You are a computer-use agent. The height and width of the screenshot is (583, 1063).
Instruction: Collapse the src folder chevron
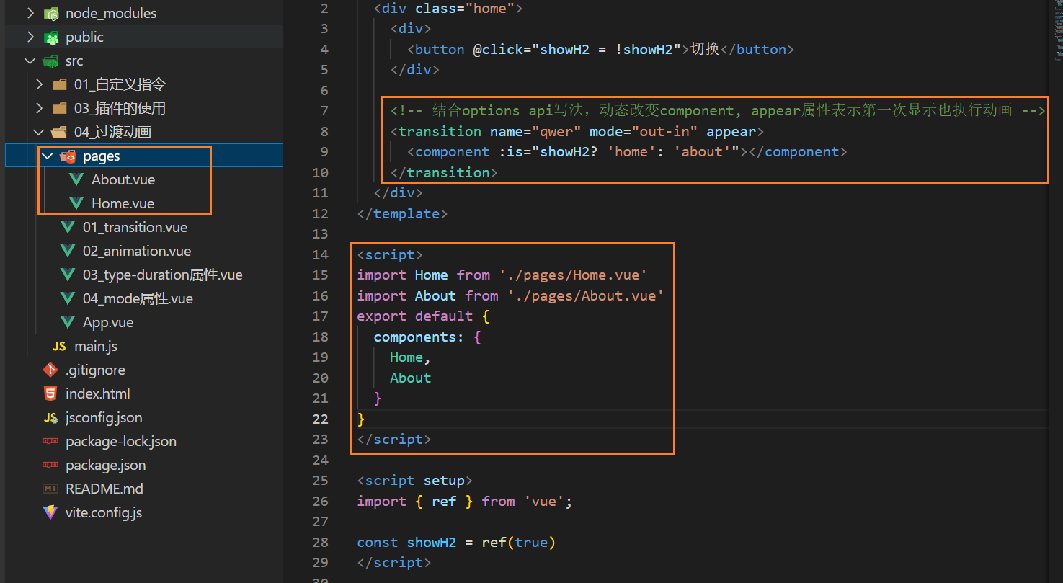[x=30, y=61]
